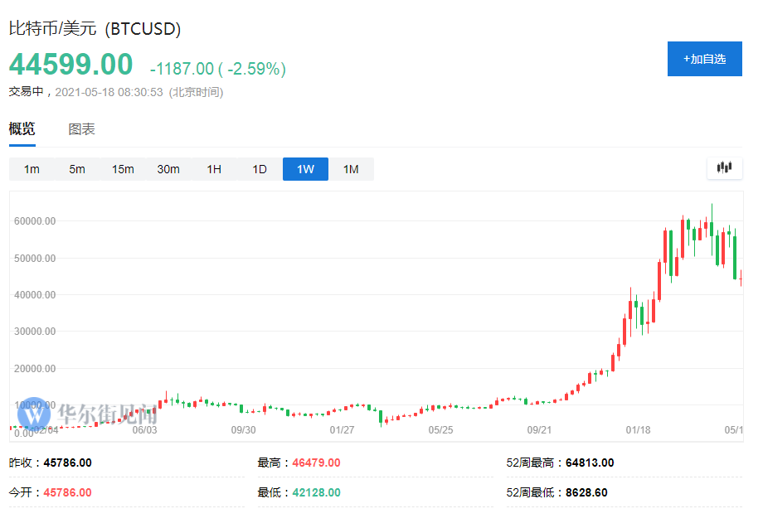Click the 最低 value 42128.00
This screenshot has height=528, width=763.
[x=316, y=492]
